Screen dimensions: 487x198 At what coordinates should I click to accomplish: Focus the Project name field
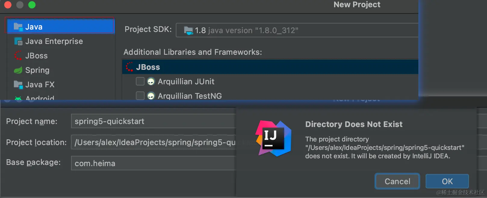[x=154, y=121]
